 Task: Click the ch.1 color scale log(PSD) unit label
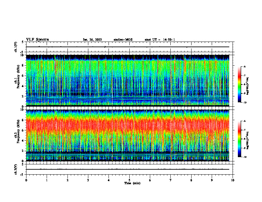coord(248,86)
